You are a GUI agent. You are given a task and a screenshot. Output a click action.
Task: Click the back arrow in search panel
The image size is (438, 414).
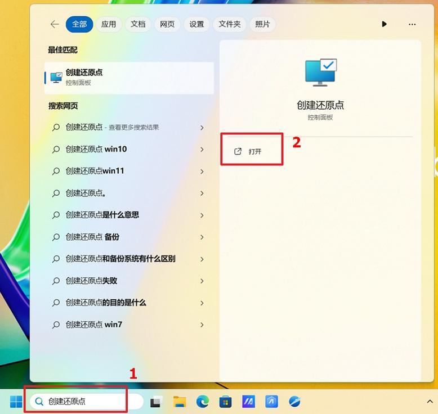pos(55,24)
